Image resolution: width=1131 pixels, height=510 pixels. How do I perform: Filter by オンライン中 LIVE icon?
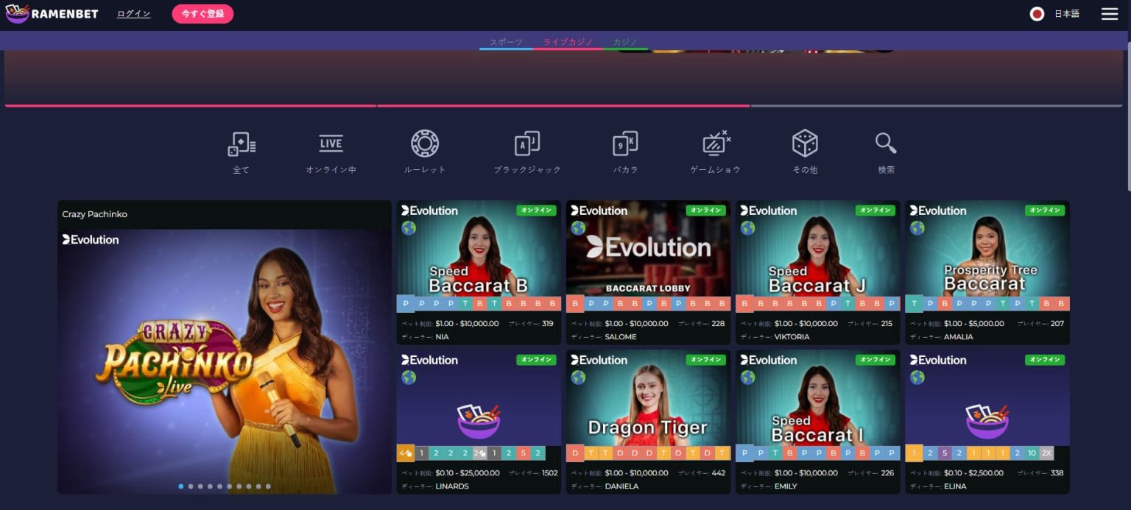[x=331, y=144]
